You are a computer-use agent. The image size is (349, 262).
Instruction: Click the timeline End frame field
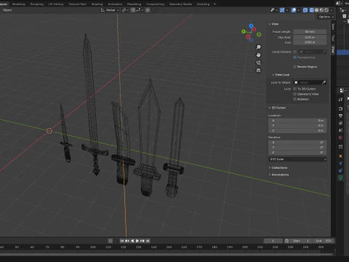point(324,241)
